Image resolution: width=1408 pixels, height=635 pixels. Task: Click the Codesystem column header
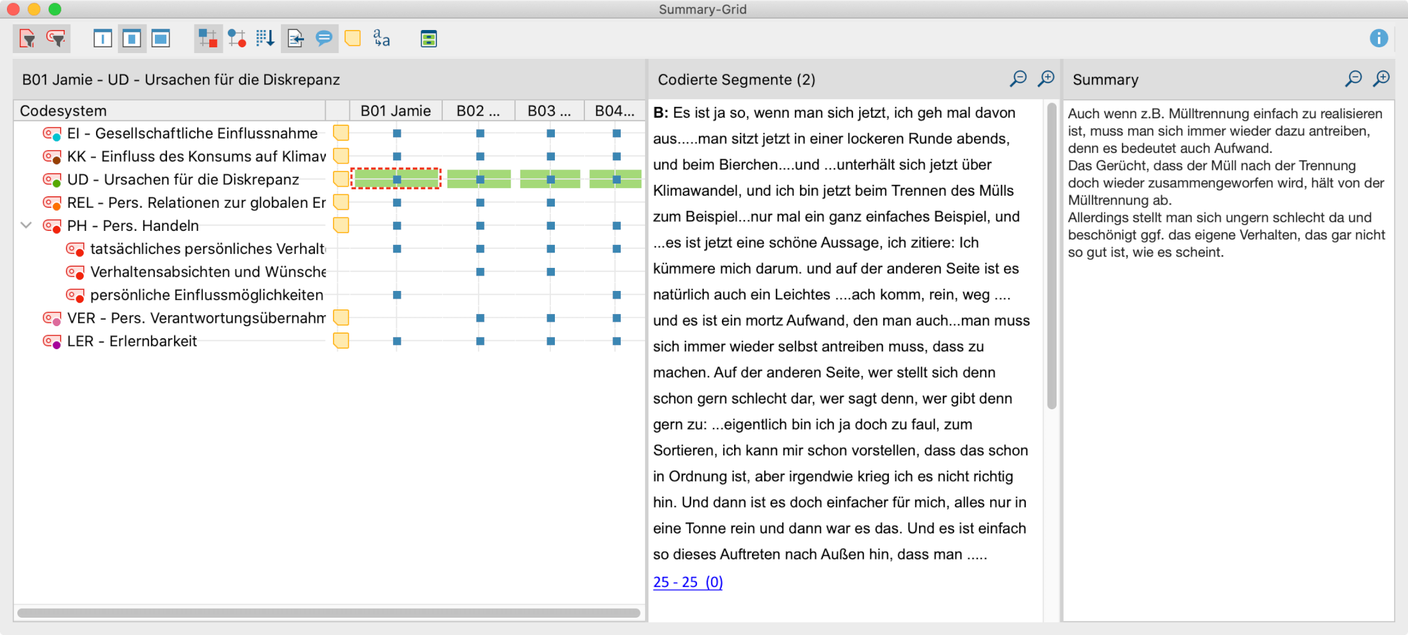(x=170, y=111)
